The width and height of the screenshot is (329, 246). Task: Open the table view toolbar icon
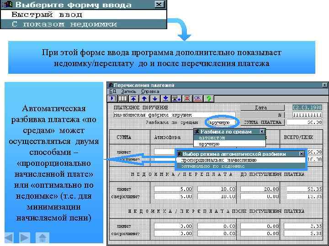click(122, 98)
